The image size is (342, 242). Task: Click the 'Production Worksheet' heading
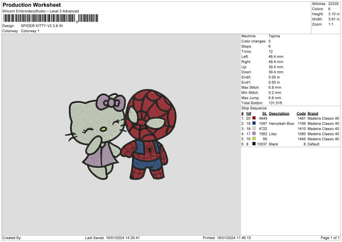31,5
